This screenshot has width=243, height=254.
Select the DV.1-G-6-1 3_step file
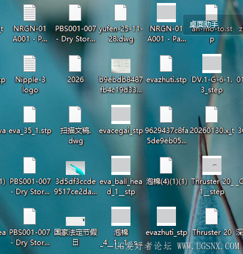pos(212,63)
